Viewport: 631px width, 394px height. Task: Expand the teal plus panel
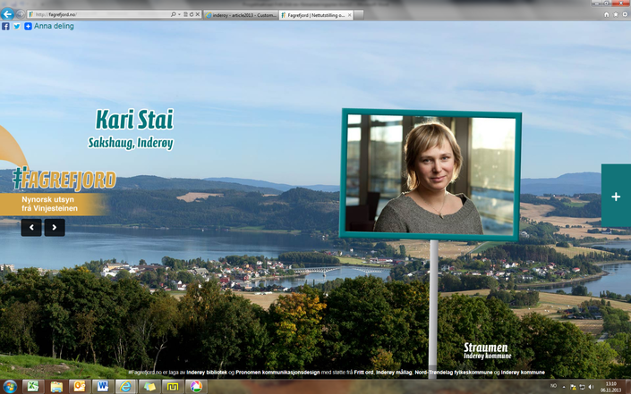[616, 196]
